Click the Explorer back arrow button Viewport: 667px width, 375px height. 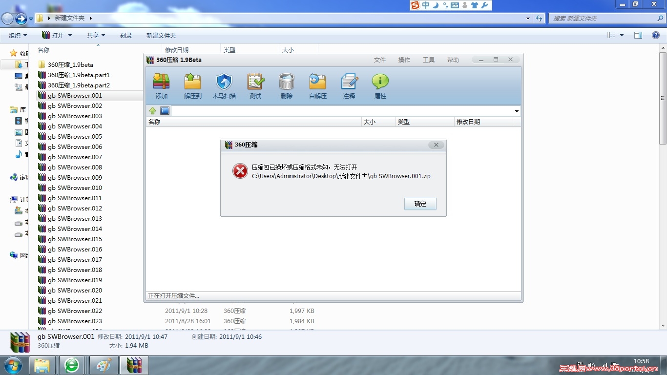[x=7, y=19]
